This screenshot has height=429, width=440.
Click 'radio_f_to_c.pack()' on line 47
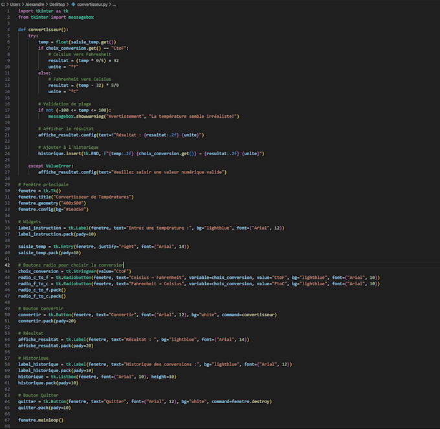[x=42, y=296]
